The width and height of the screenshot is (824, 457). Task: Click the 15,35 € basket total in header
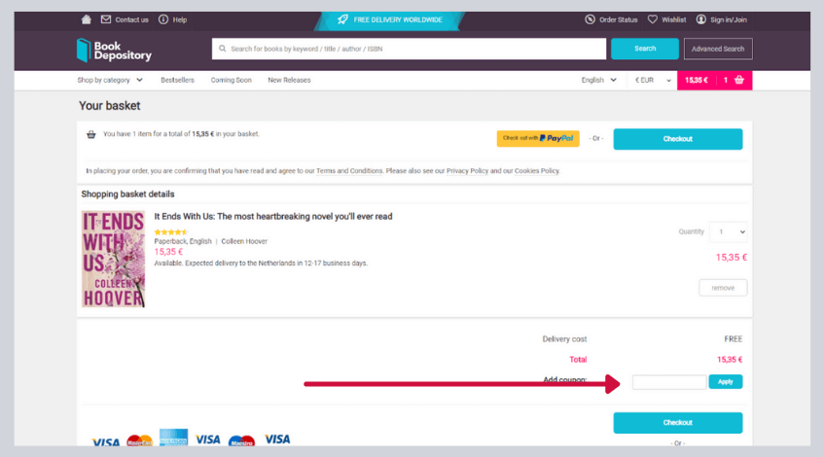point(697,80)
